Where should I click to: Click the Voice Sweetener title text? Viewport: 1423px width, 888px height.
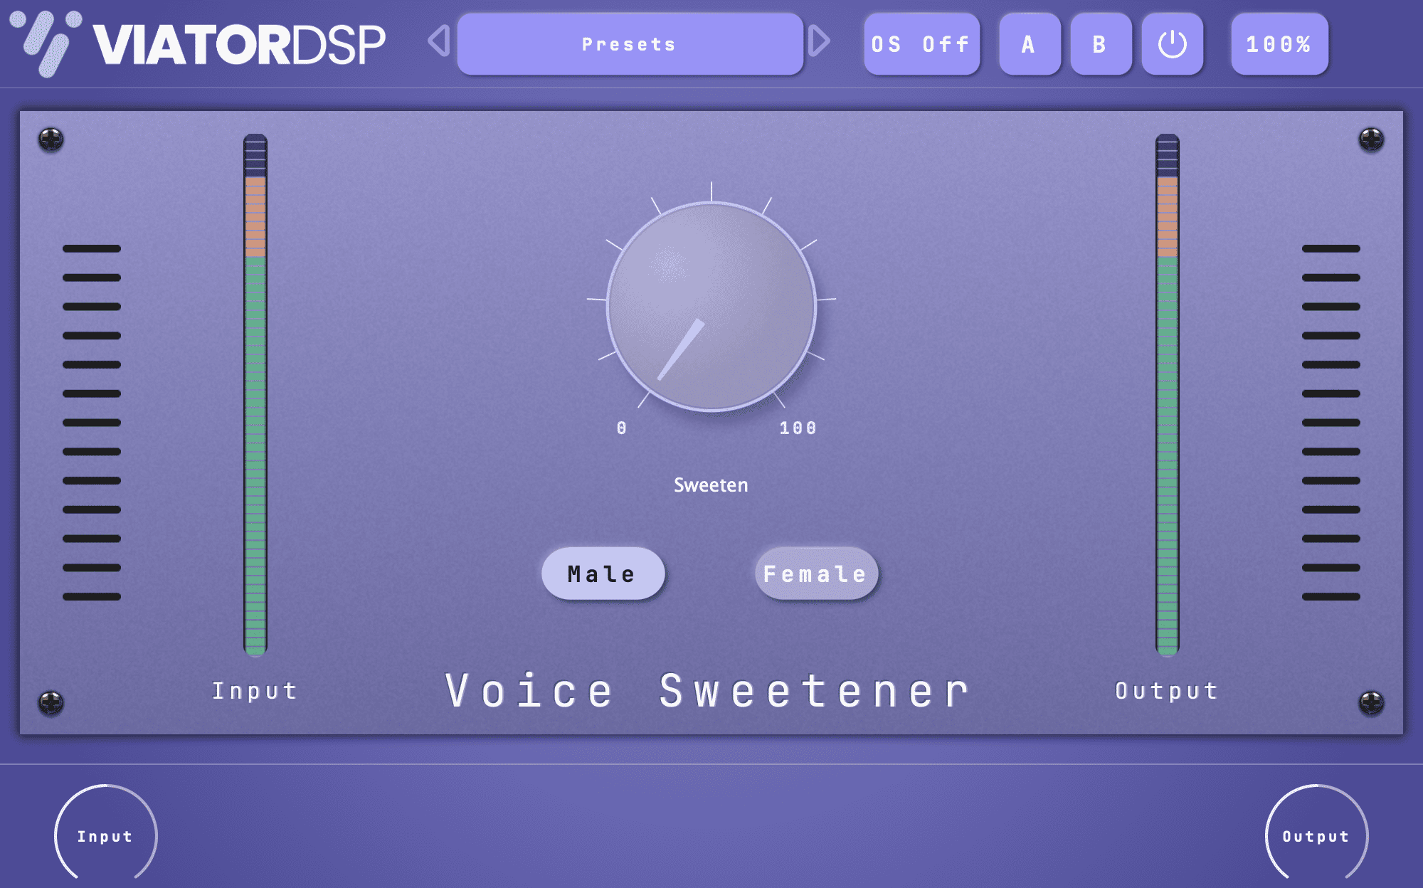pos(709,691)
